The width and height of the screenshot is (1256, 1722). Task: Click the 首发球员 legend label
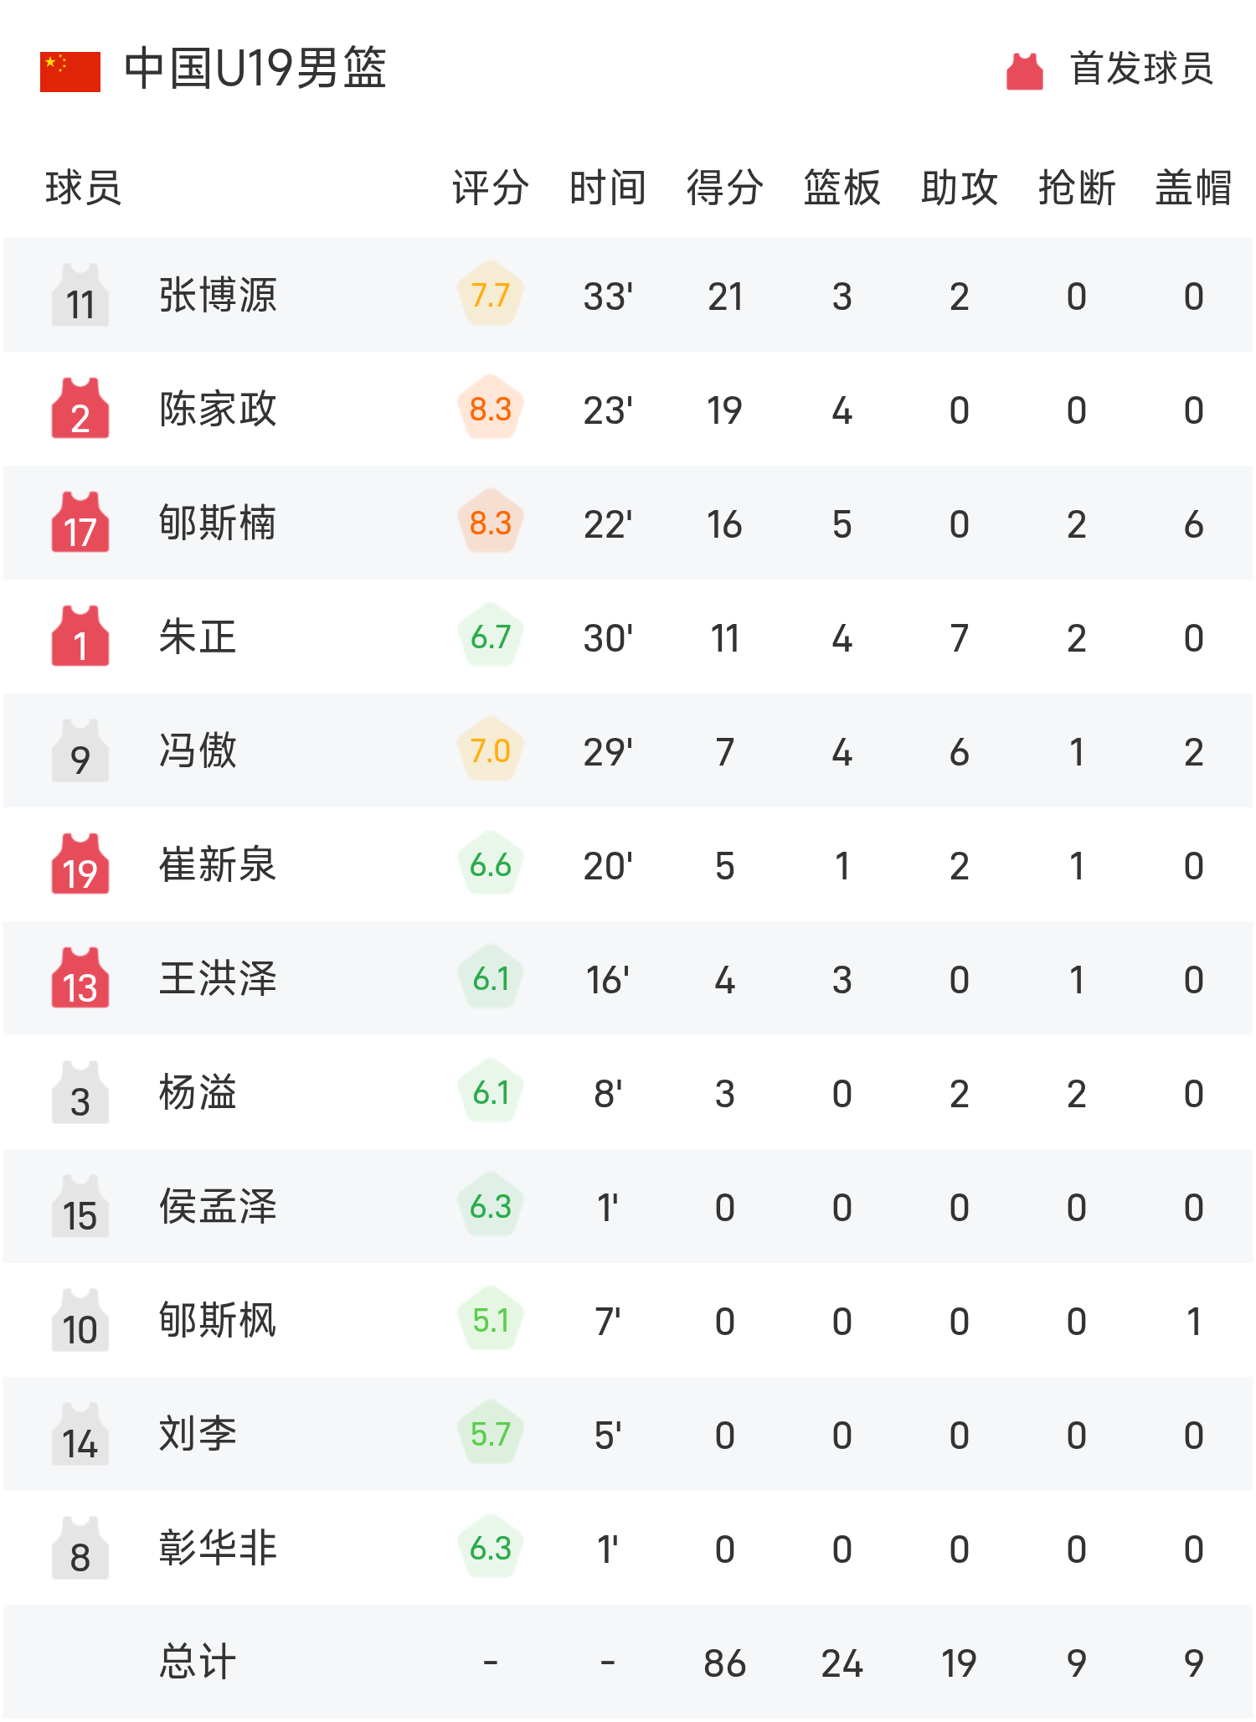[x=1142, y=69]
